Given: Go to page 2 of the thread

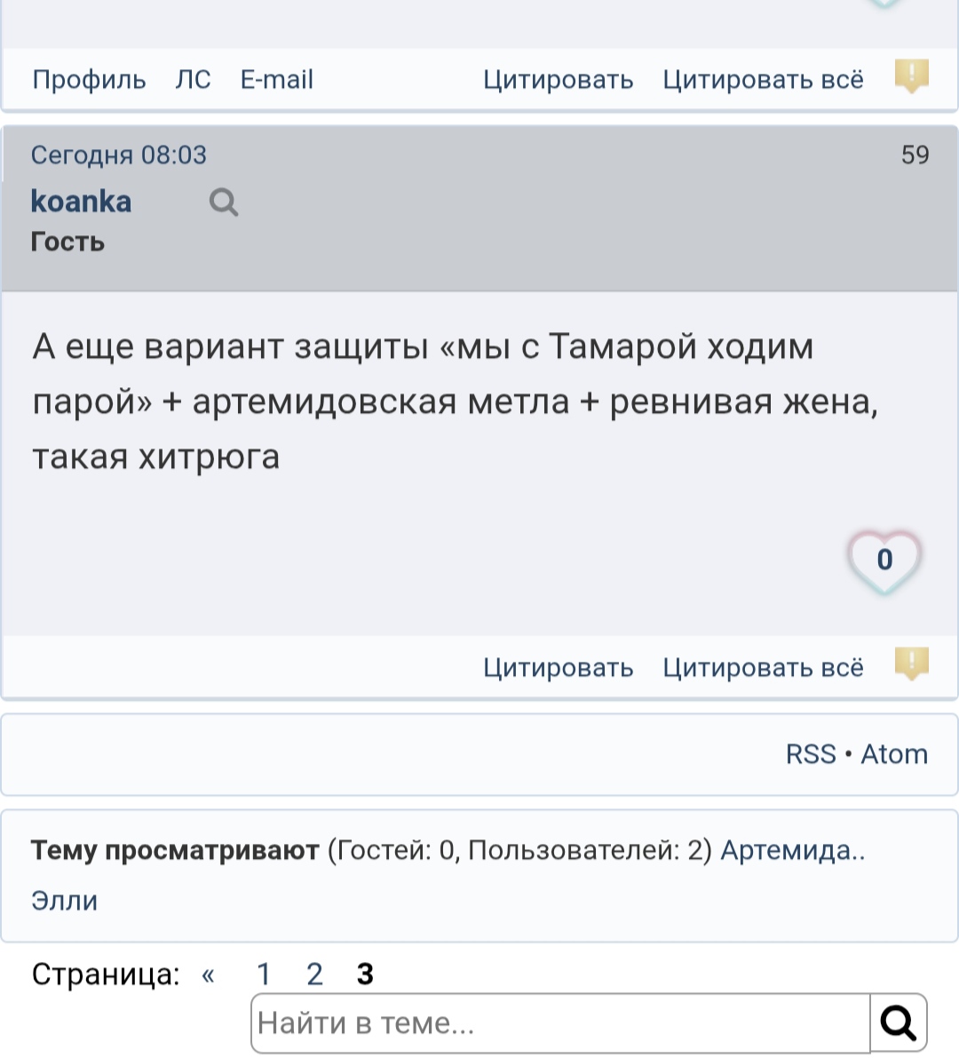Looking at the screenshot, I should [314, 974].
